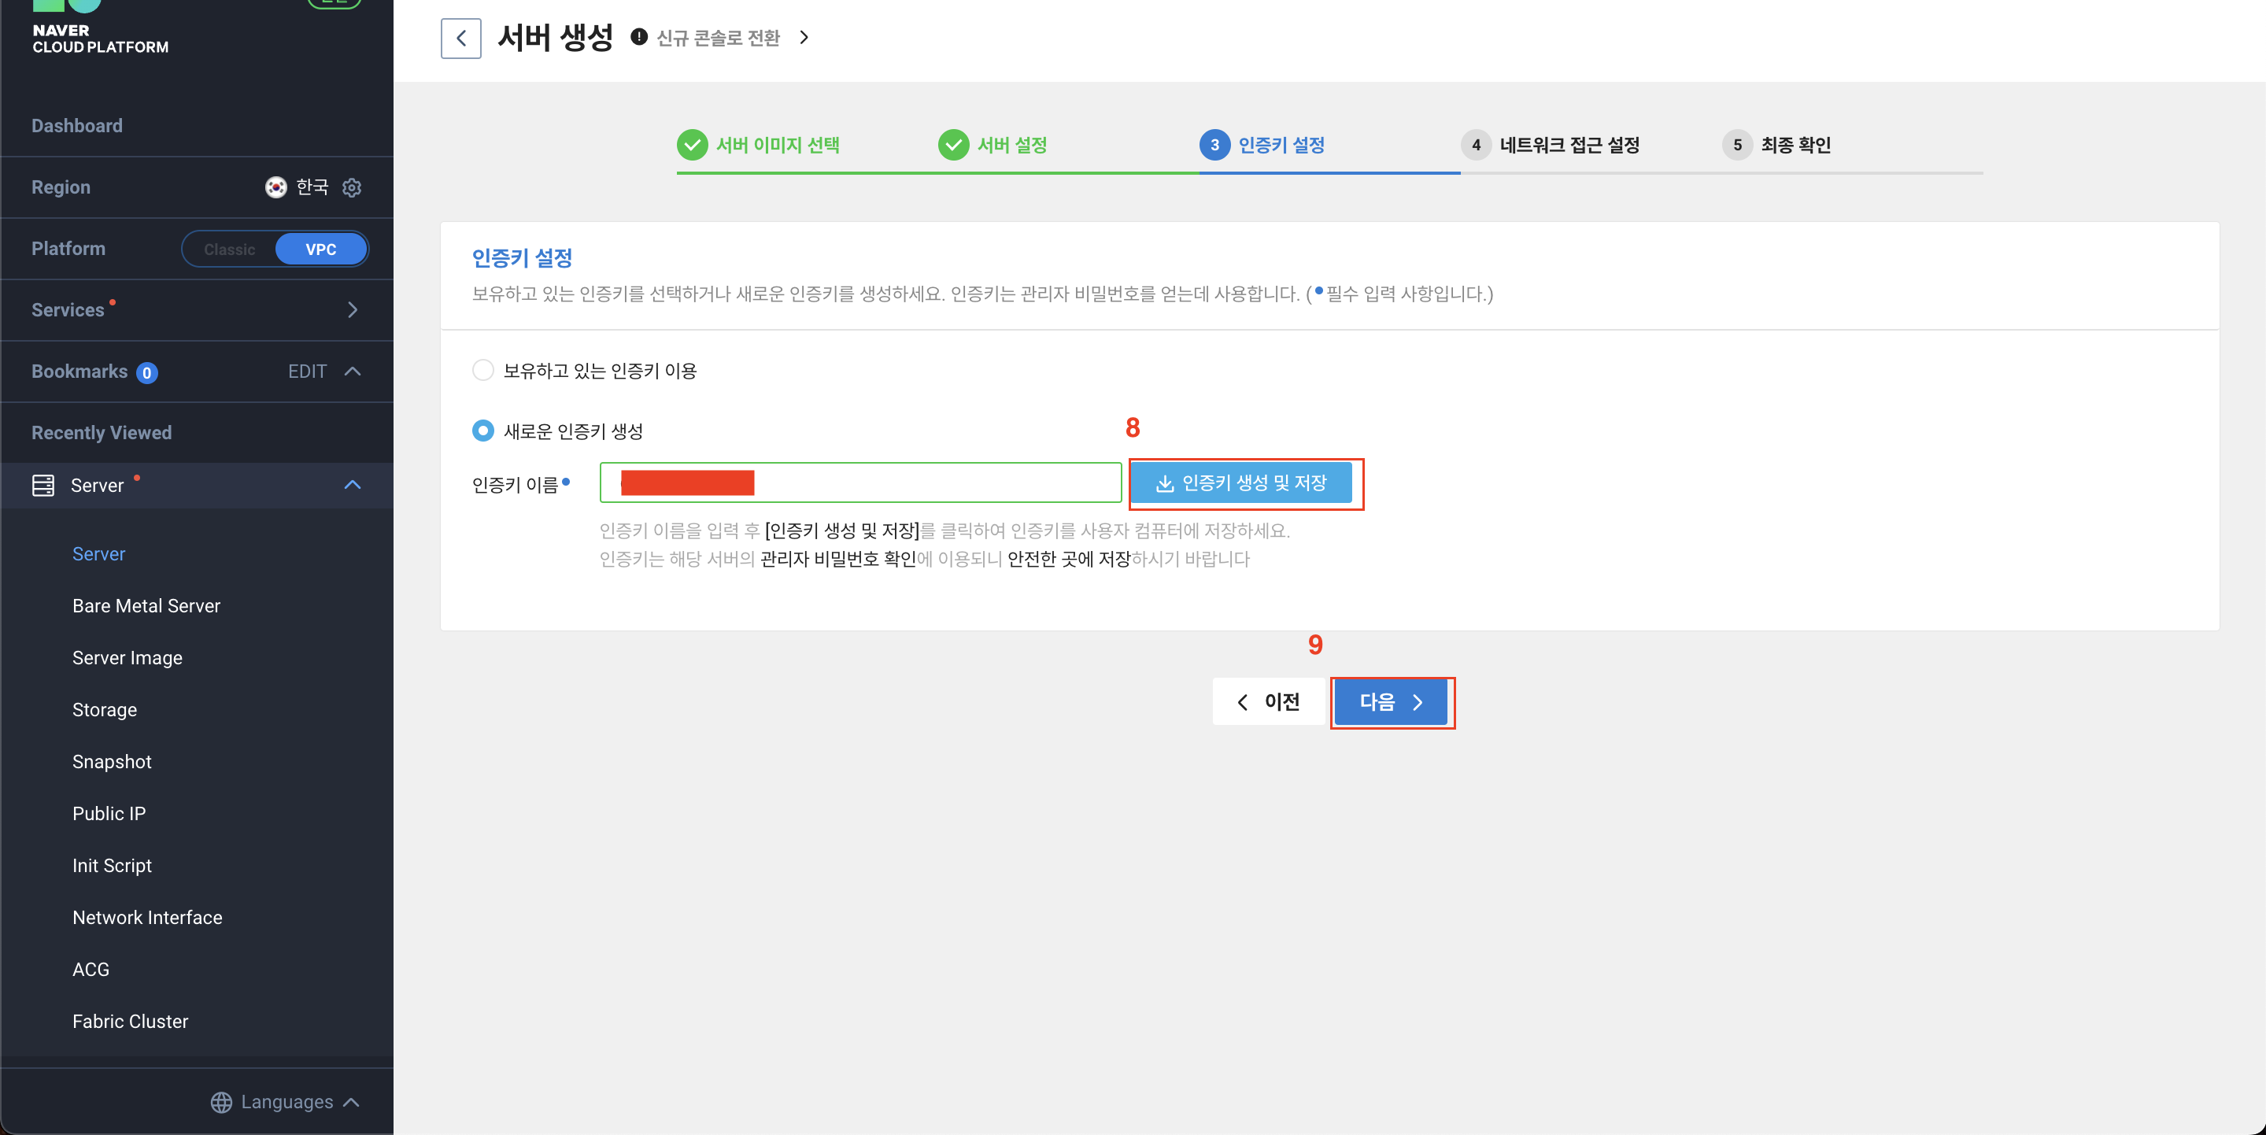The image size is (2266, 1135).
Task: Open Bare Metal Server menu item
Action: click(x=146, y=605)
